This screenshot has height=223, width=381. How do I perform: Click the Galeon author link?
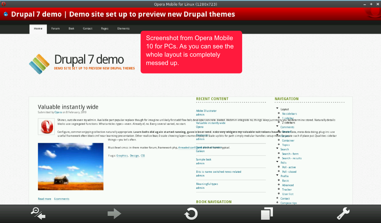pos(200,151)
